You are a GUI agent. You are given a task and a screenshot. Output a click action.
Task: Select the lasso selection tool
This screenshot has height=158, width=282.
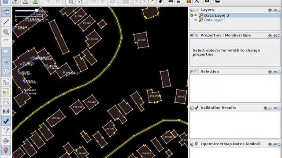[x=6, y=12]
